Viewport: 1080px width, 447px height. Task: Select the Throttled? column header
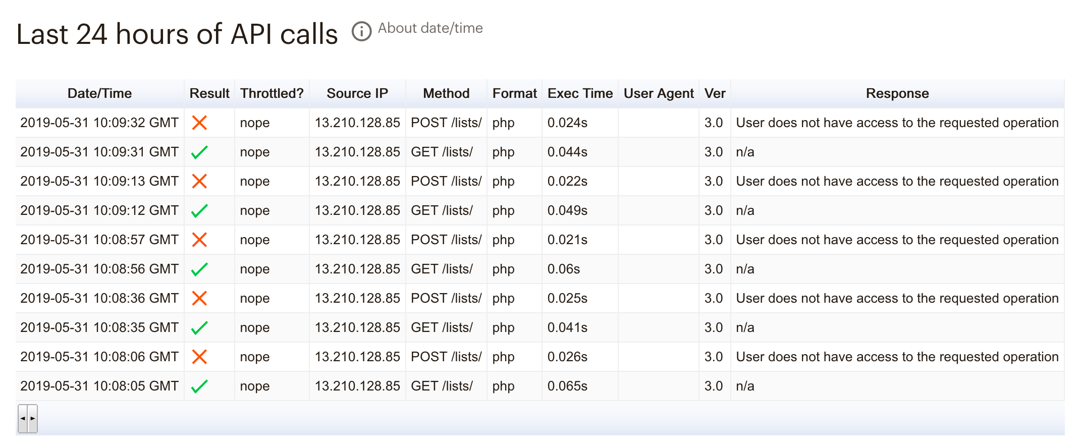pos(272,93)
